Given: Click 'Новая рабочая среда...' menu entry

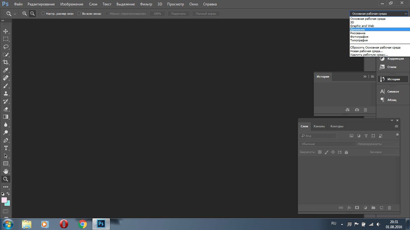Looking at the screenshot, I should [x=380, y=51].
